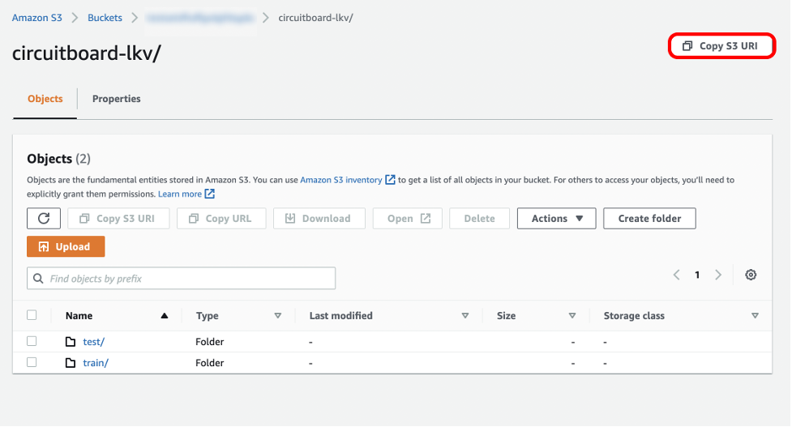Click the Size column header
Viewport: 792px width, 427px height.
pos(506,316)
